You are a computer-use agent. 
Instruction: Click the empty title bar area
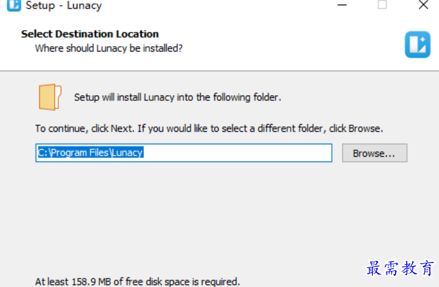[x=219, y=5]
